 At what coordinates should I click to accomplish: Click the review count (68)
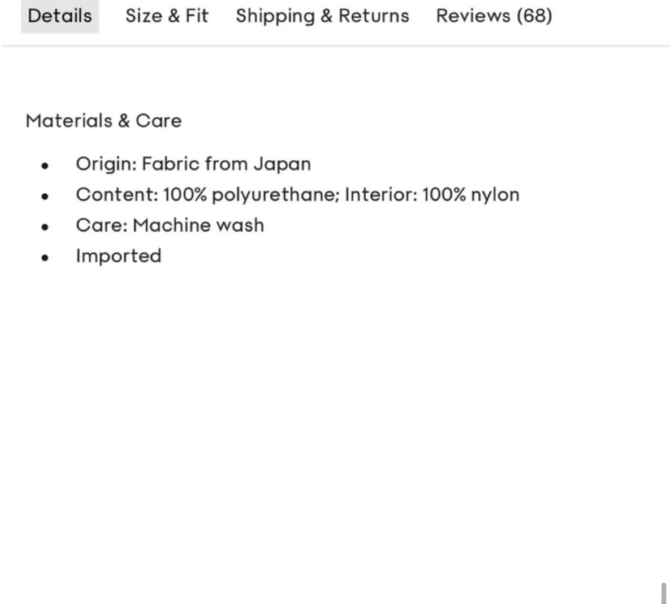pyautogui.click(x=534, y=16)
